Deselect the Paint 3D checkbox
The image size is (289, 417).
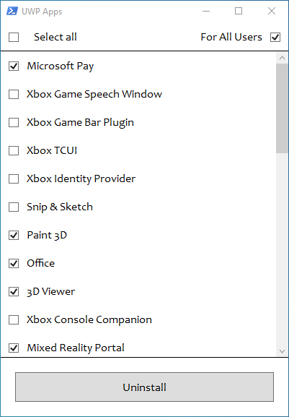pos(14,235)
